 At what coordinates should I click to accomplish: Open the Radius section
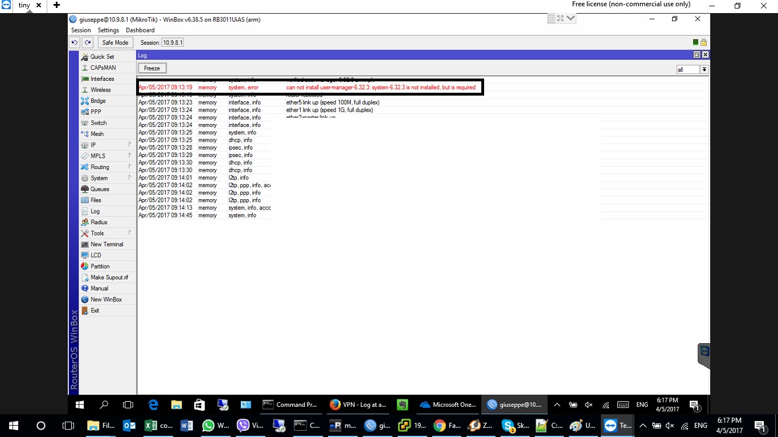pos(99,222)
